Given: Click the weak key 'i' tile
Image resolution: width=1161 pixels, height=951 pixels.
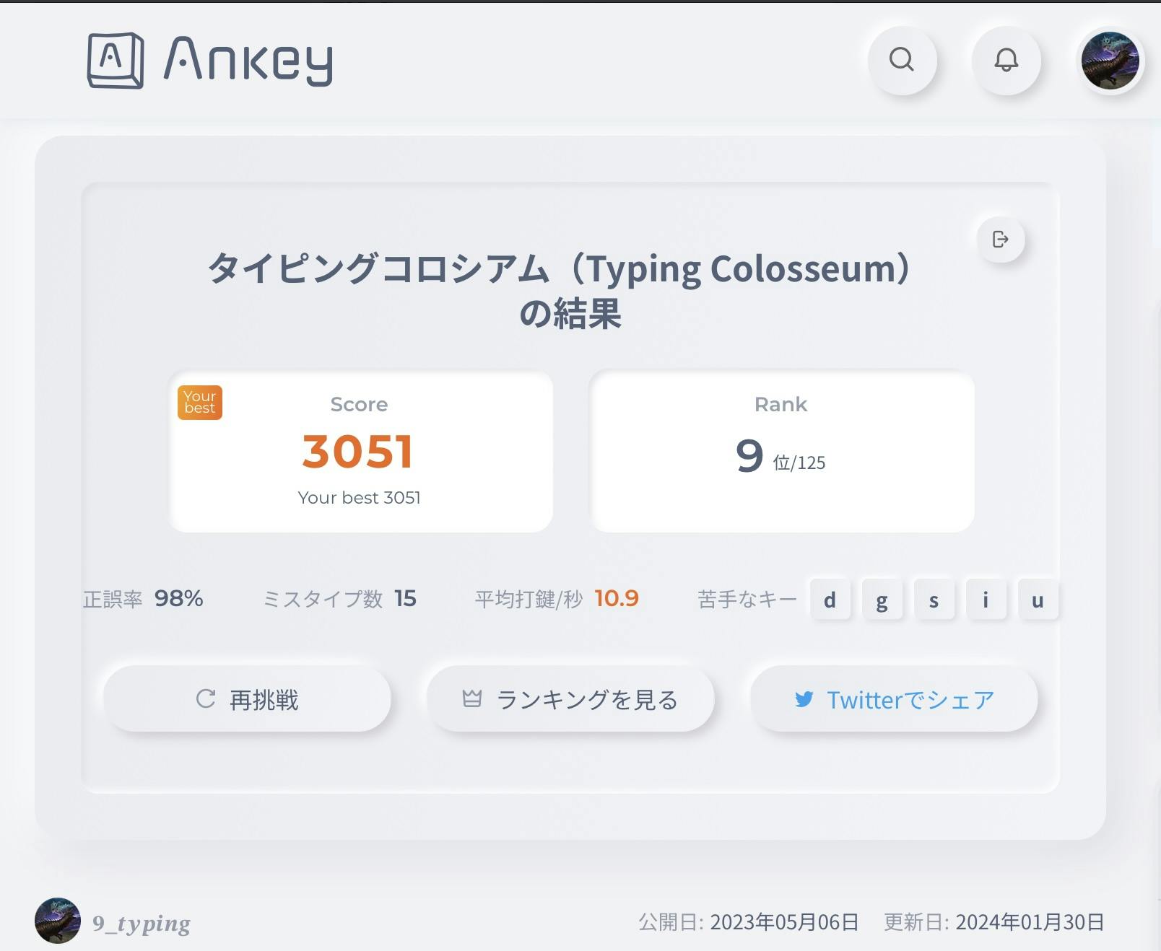Looking at the screenshot, I should [986, 600].
